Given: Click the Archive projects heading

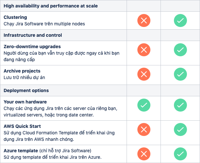Looking at the screenshot, I should (22, 71).
